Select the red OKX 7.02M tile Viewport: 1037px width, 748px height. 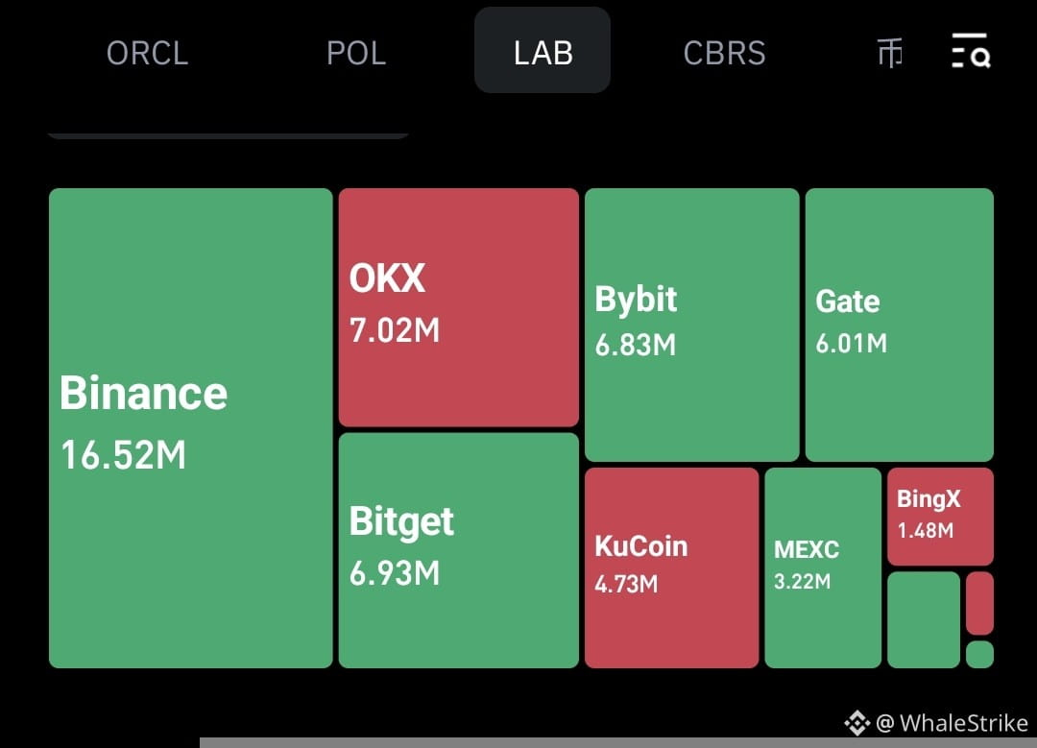(x=458, y=307)
